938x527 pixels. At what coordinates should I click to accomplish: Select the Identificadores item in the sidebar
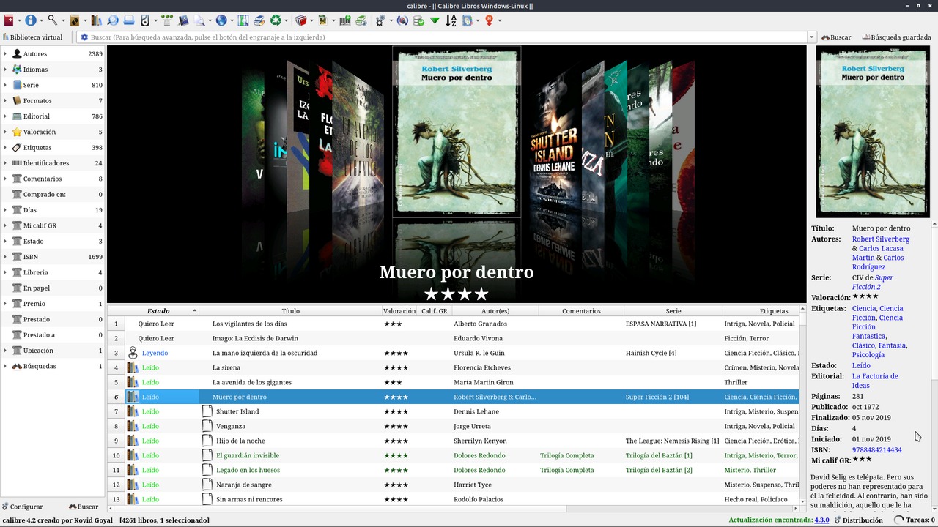point(53,163)
